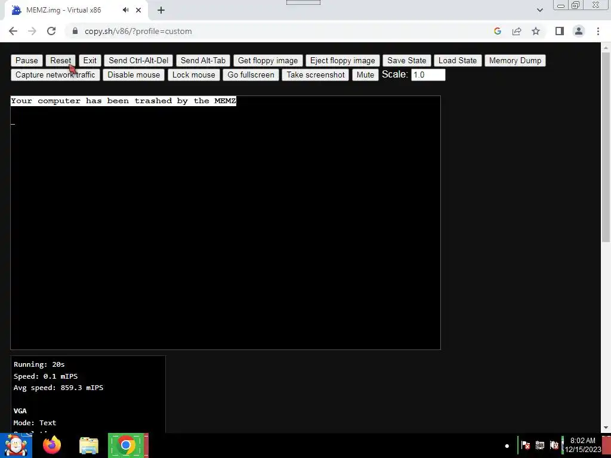Image resolution: width=611 pixels, height=458 pixels.
Task: Click the Memory Dump button
Action: click(515, 60)
